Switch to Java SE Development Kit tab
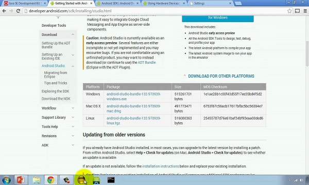309x185 pixels. [x=25, y=4]
